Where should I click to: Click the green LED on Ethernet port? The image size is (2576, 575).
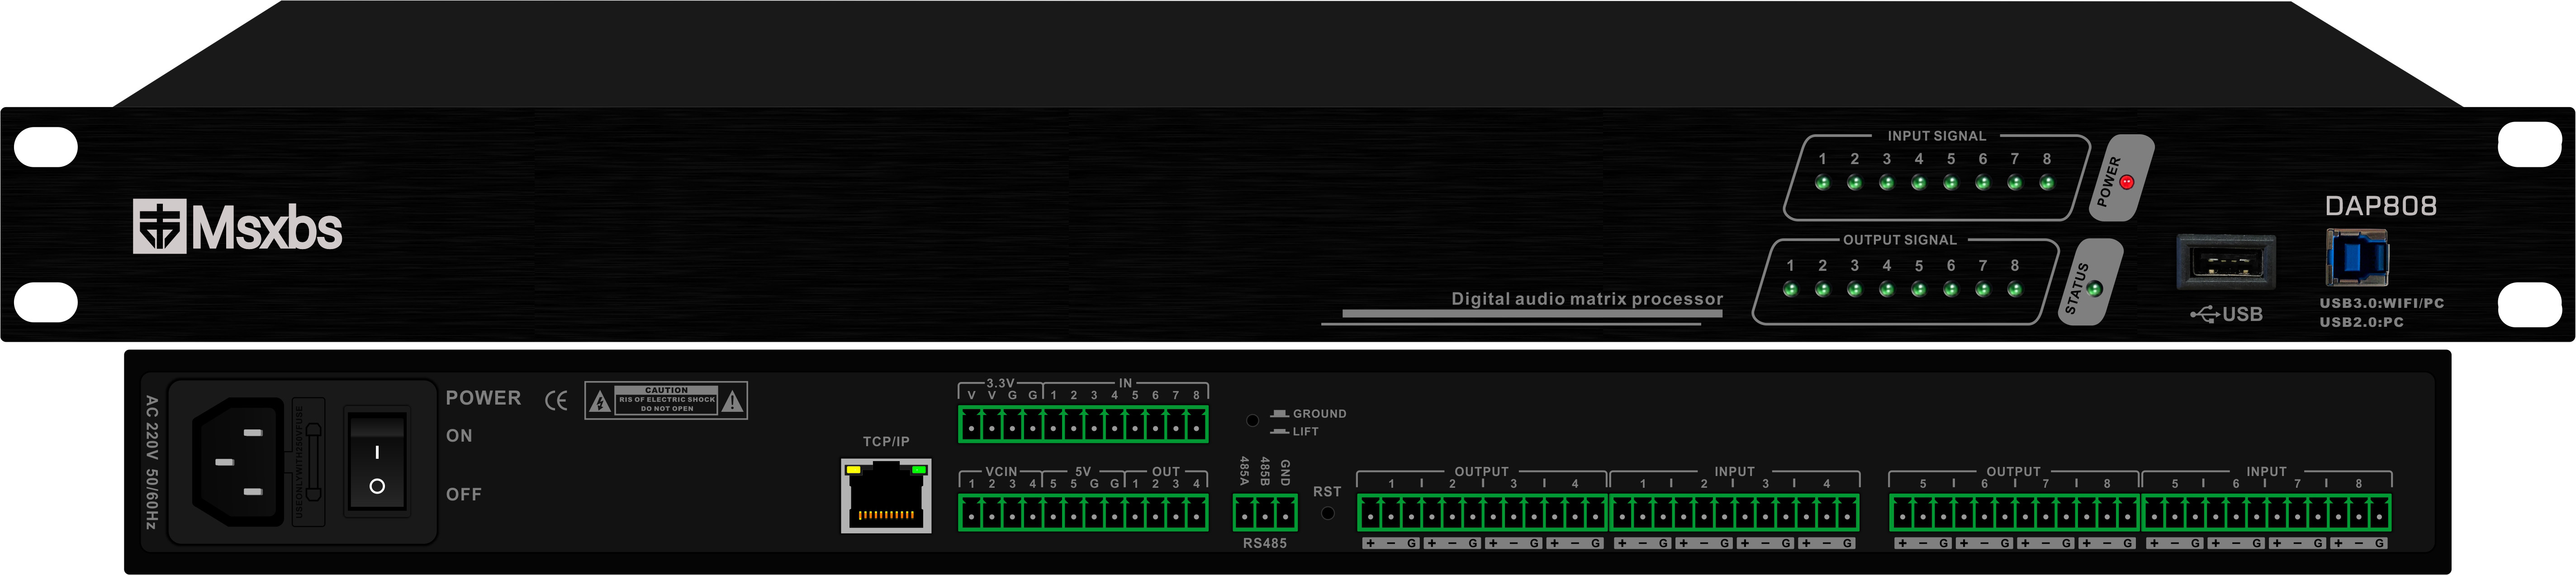point(919,469)
